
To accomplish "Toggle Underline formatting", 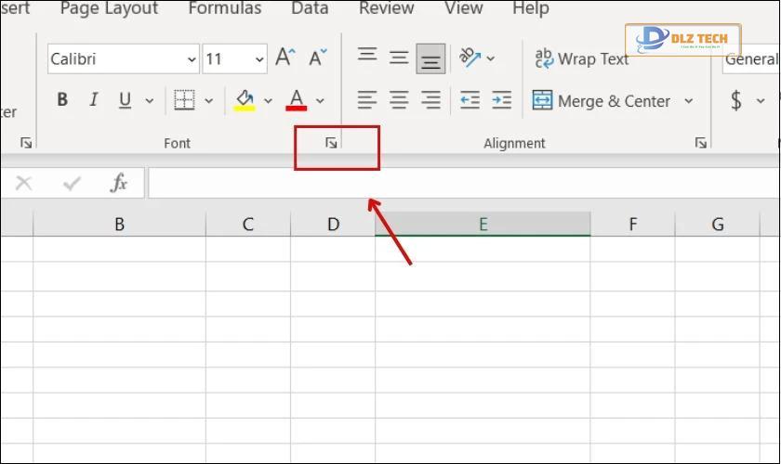I will pos(125,100).
